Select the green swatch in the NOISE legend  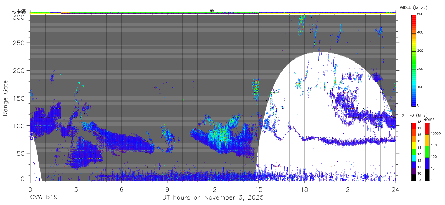[427, 152]
